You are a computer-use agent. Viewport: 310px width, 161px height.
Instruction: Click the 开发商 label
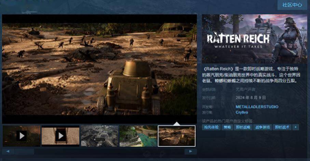[207, 107]
